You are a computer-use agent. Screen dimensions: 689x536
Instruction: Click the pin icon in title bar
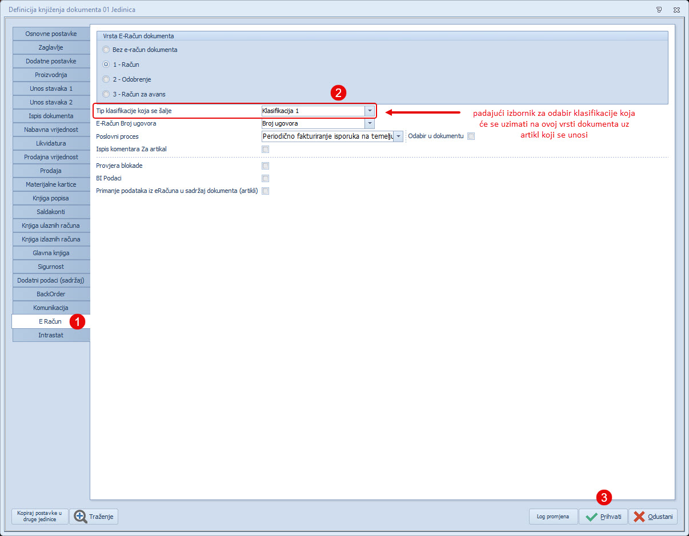[659, 10]
